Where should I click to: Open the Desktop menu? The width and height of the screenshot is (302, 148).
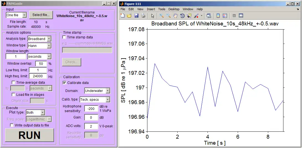pyautogui.click(x=174, y=9)
